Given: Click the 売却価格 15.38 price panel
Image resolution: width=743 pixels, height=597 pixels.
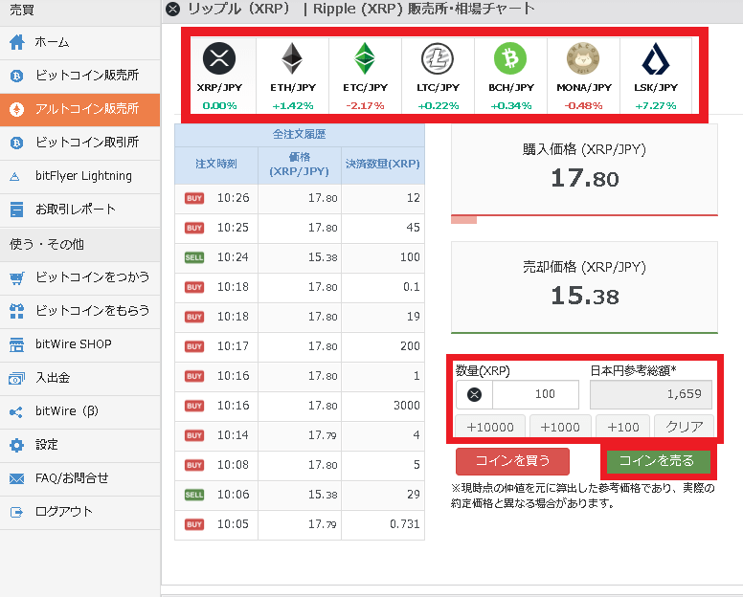Looking at the screenshot, I should (x=584, y=288).
